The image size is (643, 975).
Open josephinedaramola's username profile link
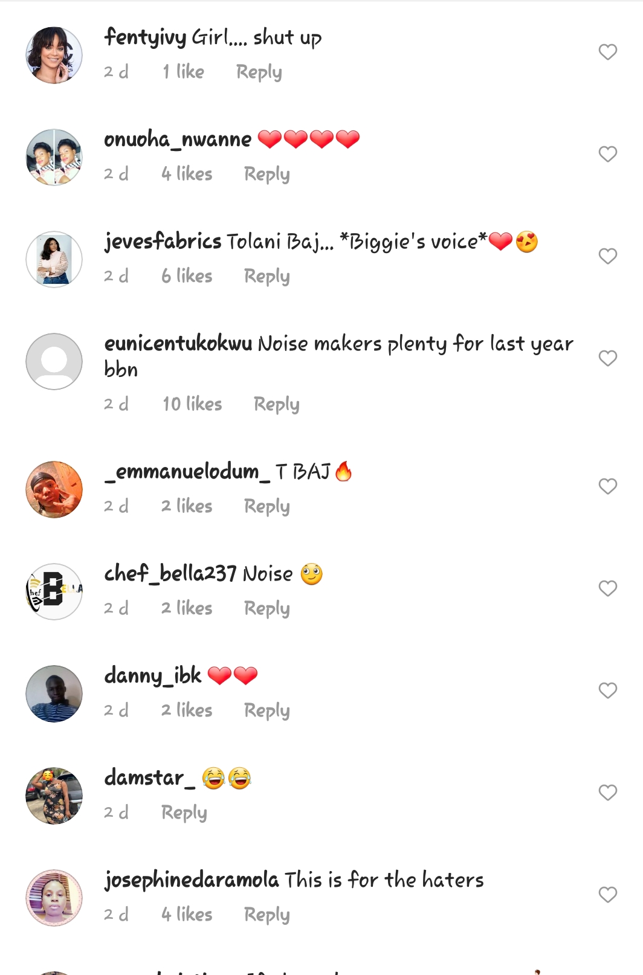[x=192, y=880]
